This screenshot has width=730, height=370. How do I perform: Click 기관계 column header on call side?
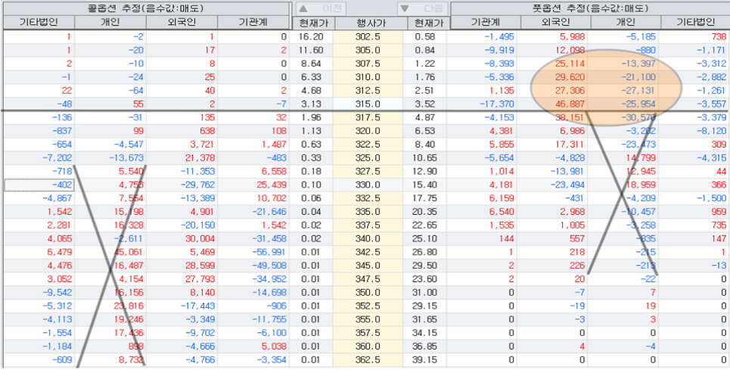pyautogui.click(x=253, y=23)
